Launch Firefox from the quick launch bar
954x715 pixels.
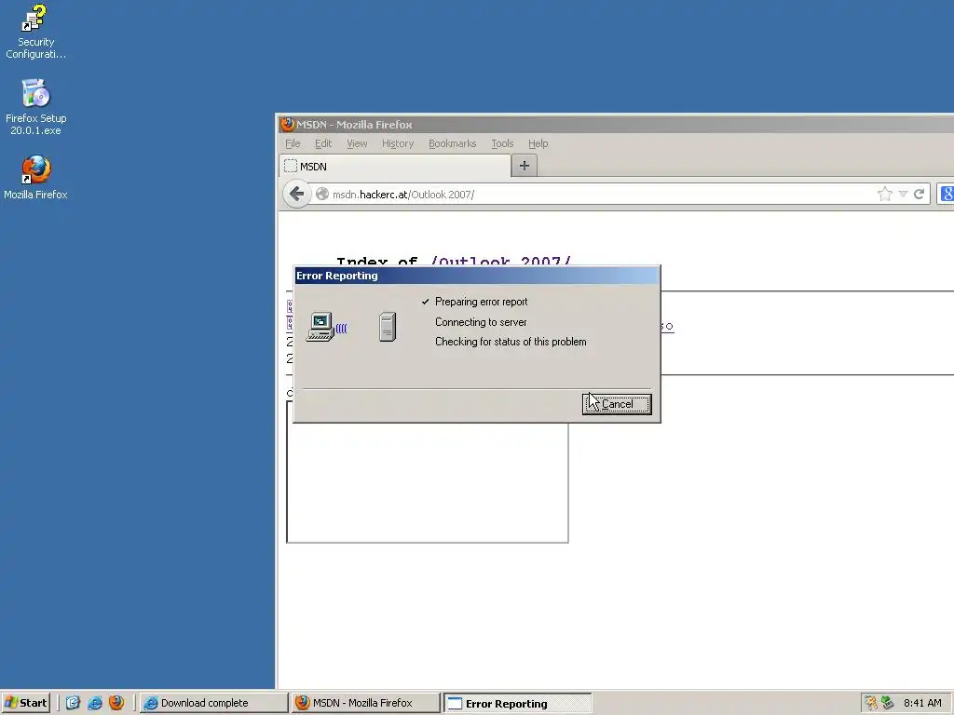point(116,703)
